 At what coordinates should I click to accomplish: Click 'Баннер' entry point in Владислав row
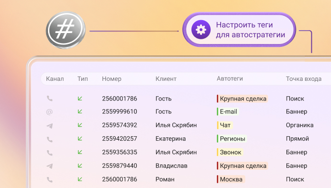(x=296, y=166)
